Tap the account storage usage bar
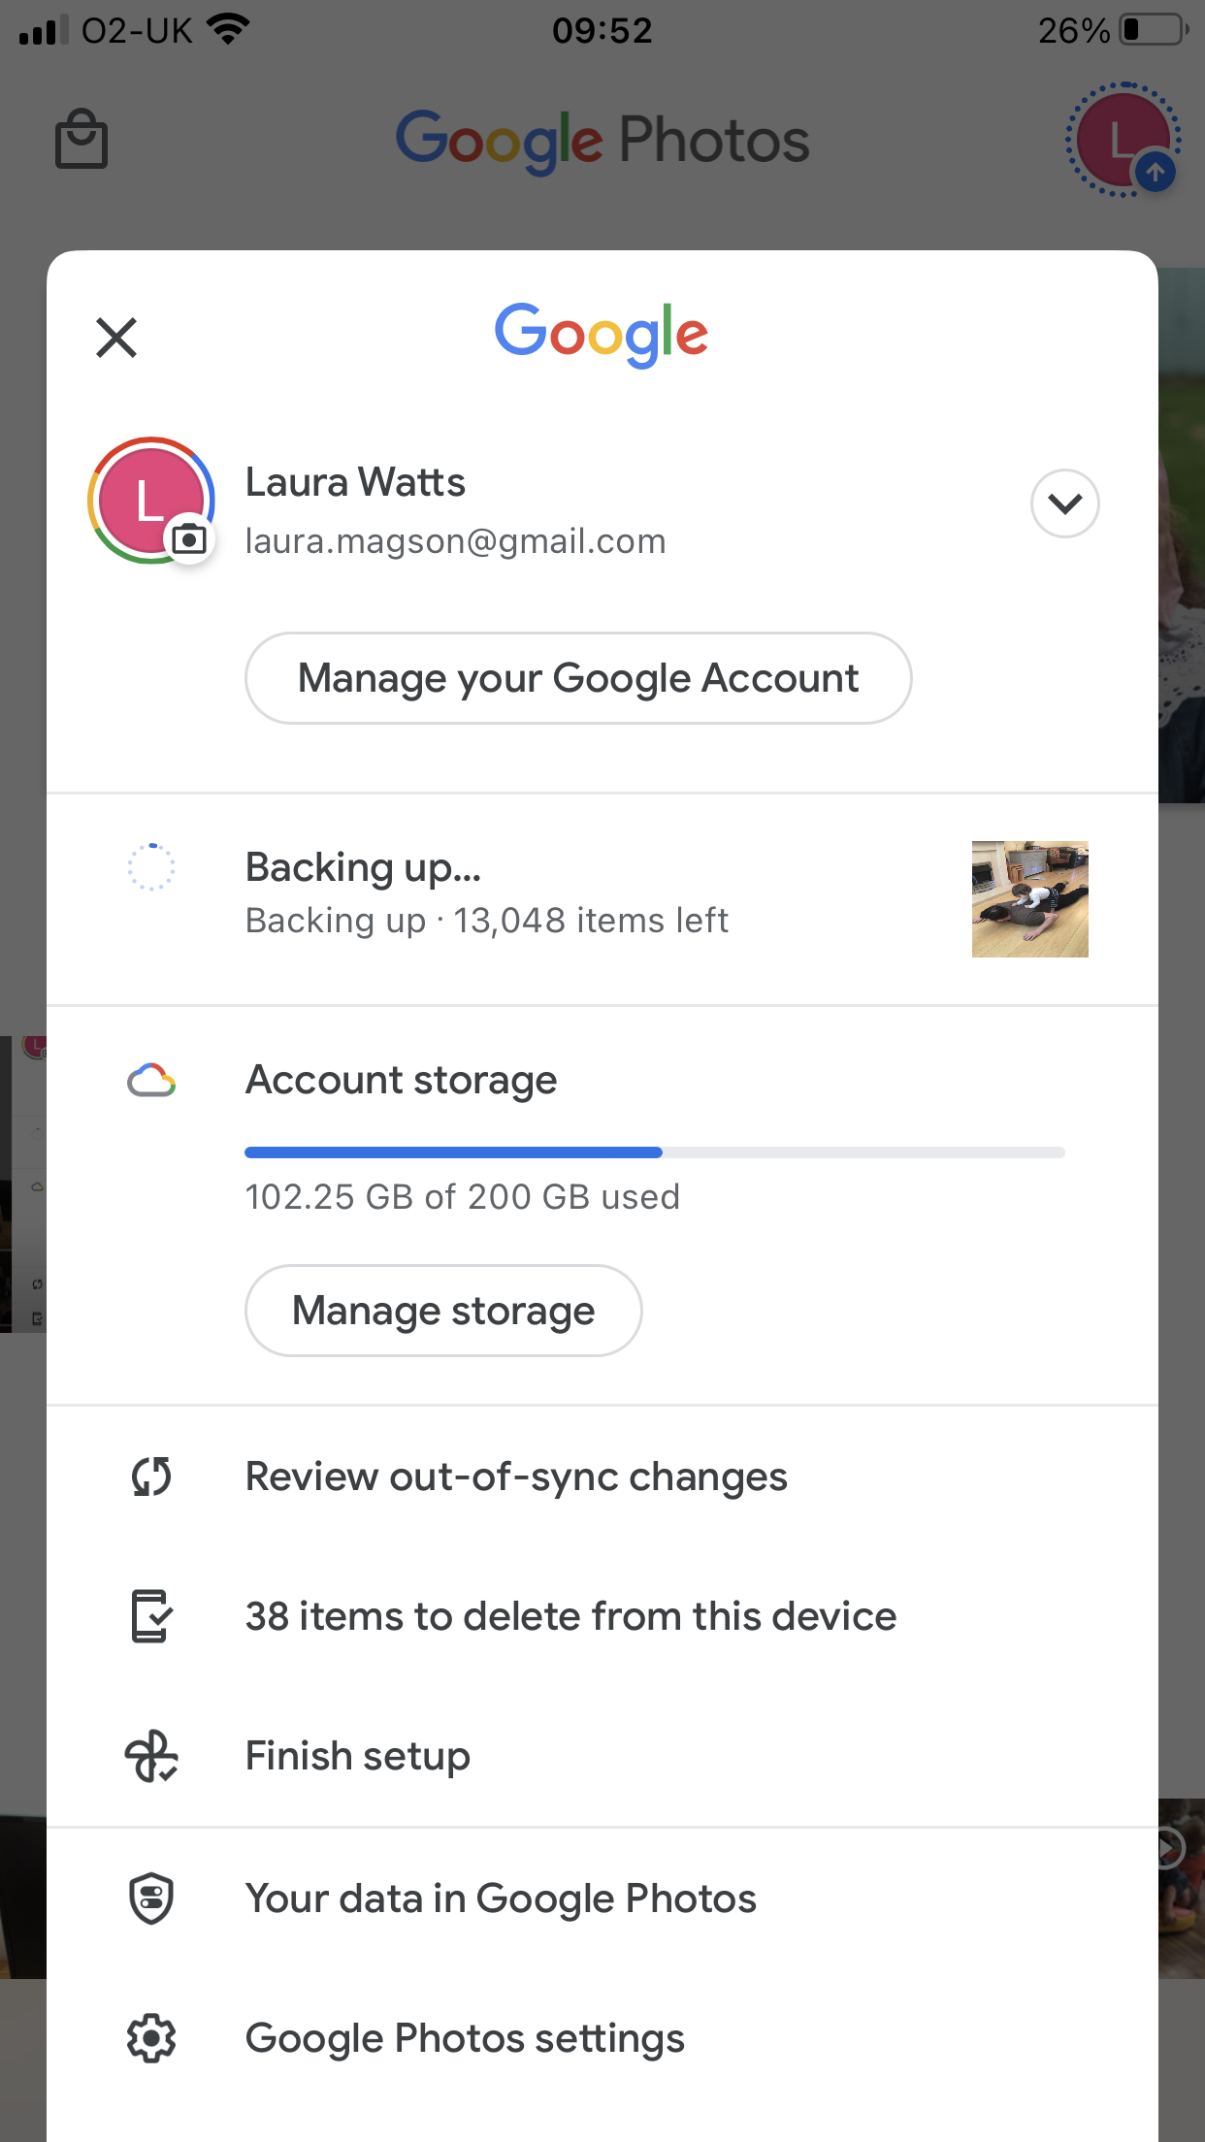The height and width of the screenshot is (2142, 1205). pyautogui.click(x=655, y=1152)
